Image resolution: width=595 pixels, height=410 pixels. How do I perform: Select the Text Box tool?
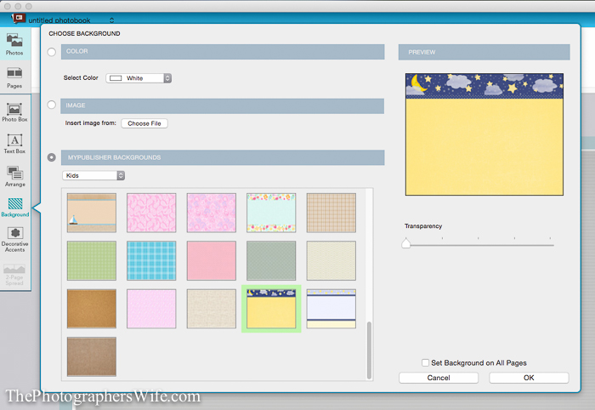[x=14, y=144]
